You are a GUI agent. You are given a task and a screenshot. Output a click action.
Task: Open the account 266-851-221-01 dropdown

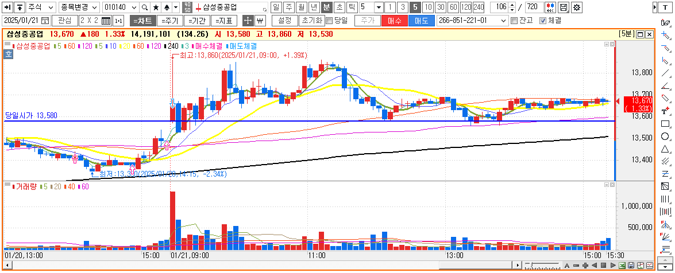coord(504,21)
